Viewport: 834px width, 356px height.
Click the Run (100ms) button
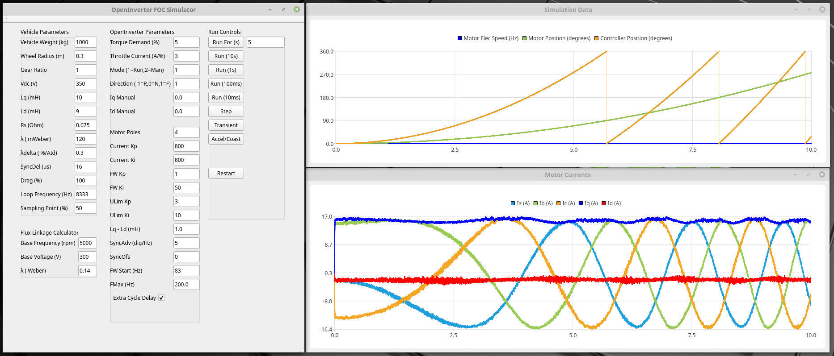click(226, 83)
